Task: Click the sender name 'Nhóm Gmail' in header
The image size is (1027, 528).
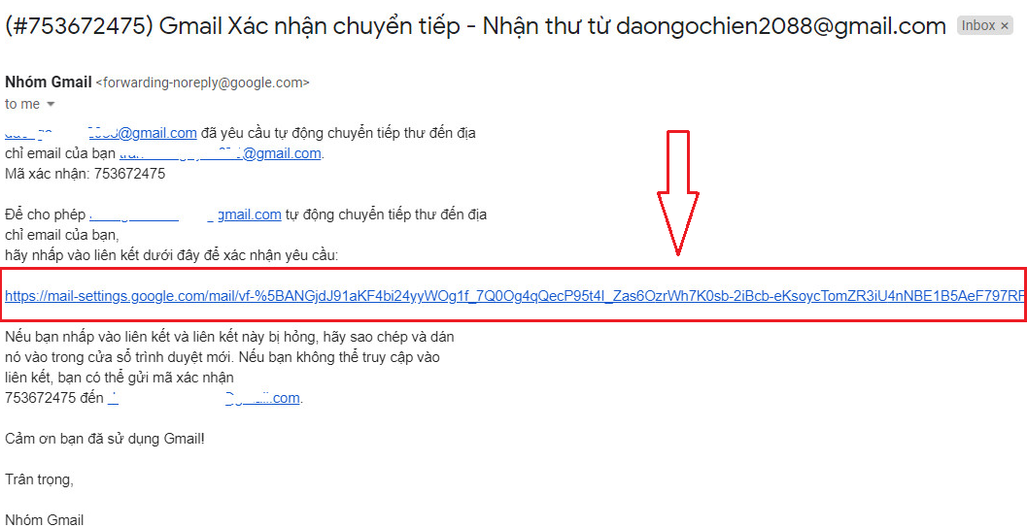Action: pyautogui.click(x=48, y=82)
